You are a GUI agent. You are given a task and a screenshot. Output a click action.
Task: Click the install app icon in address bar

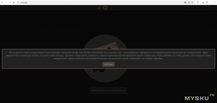[189, 2]
